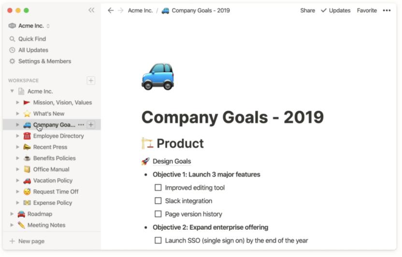The image size is (402, 257).
Task: Add subpage inside Company Goals row
Action: coord(91,125)
